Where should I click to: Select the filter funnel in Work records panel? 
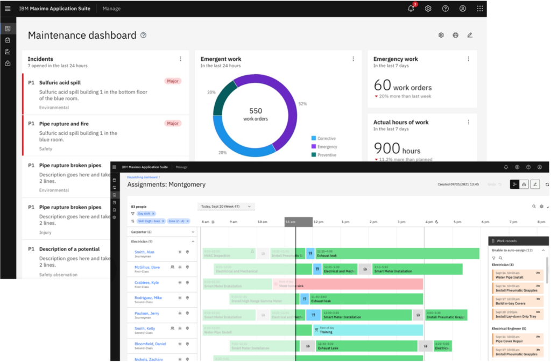pos(494,258)
